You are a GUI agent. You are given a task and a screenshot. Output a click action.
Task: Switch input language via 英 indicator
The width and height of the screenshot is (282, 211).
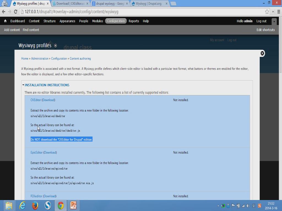point(254,206)
